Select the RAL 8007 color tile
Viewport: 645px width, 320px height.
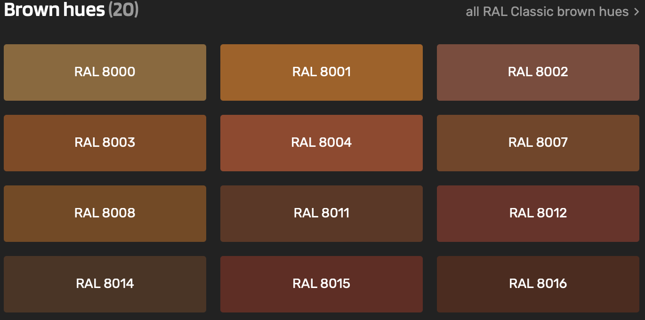538,143
